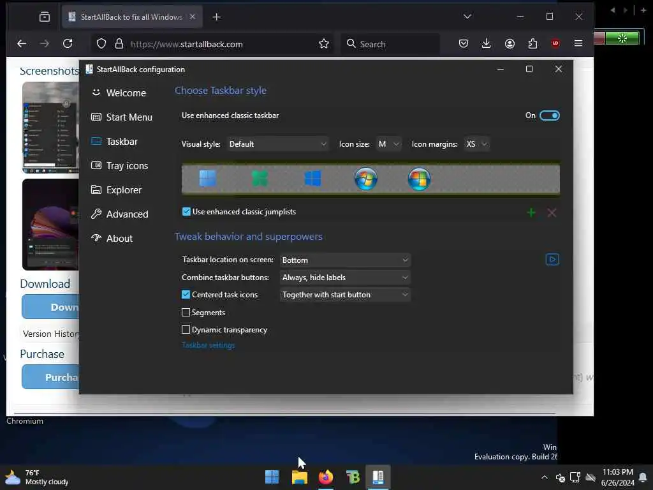Viewport: 653px width, 490px height.
Task: Open the Firefox hamburger application menu
Action: click(578, 44)
